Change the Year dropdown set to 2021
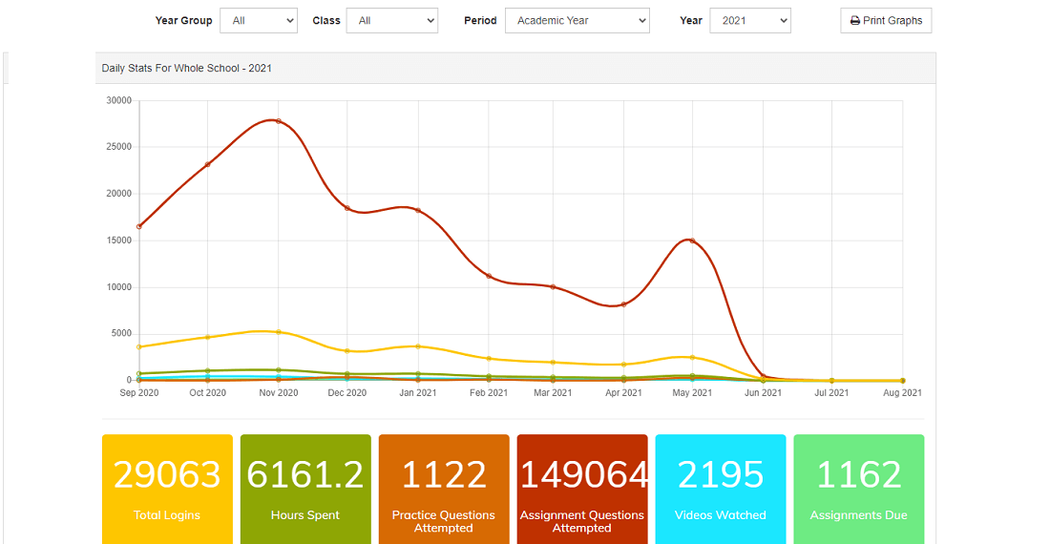1050x544 pixels. coord(750,21)
